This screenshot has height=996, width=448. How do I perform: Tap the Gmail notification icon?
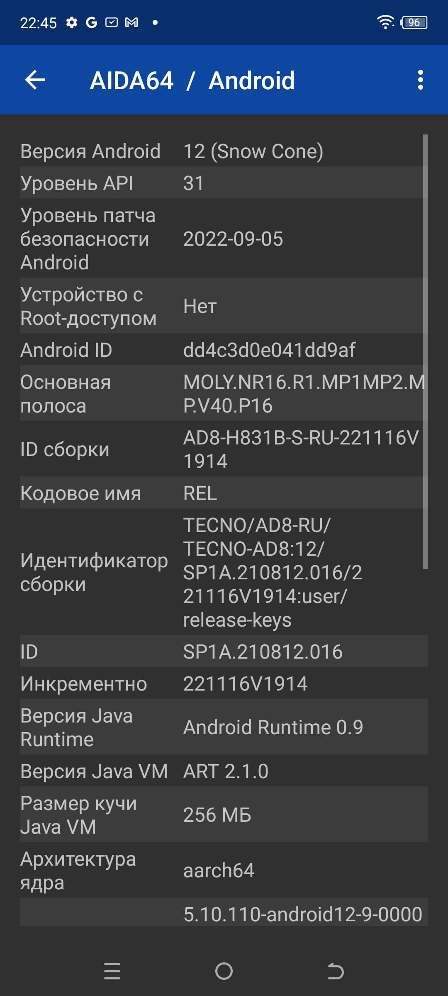(x=131, y=22)
